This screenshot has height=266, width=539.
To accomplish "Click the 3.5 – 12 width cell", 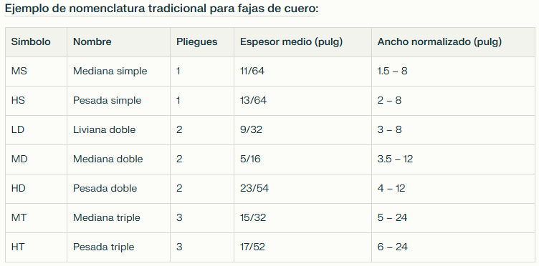I will [x=453, y=159].
